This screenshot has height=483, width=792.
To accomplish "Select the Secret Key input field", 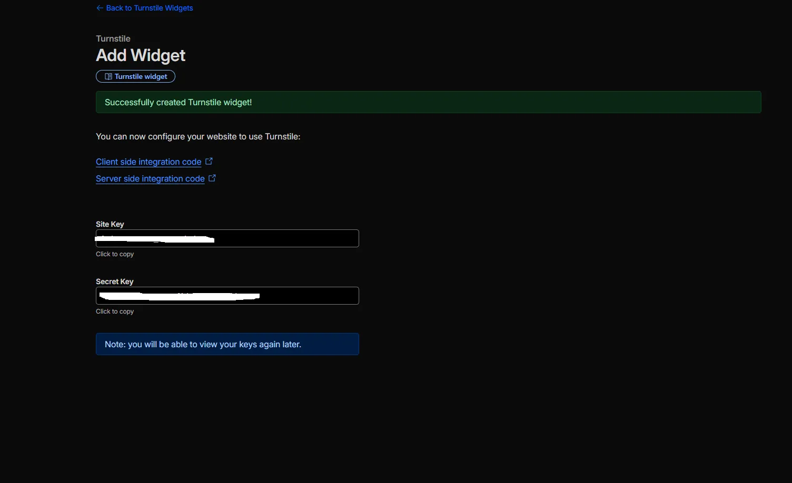I will [x=226, y=296].
